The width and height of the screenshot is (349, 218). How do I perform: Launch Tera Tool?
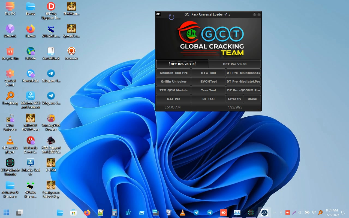point(208,90)
